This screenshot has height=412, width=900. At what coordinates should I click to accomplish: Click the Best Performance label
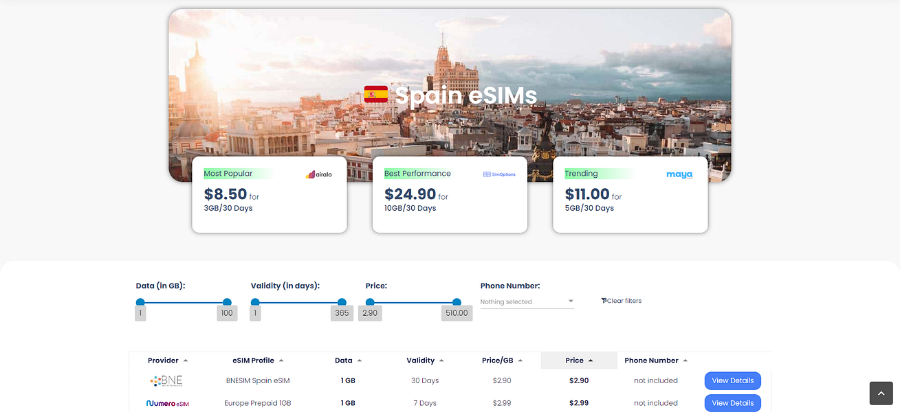coord(417,174)
